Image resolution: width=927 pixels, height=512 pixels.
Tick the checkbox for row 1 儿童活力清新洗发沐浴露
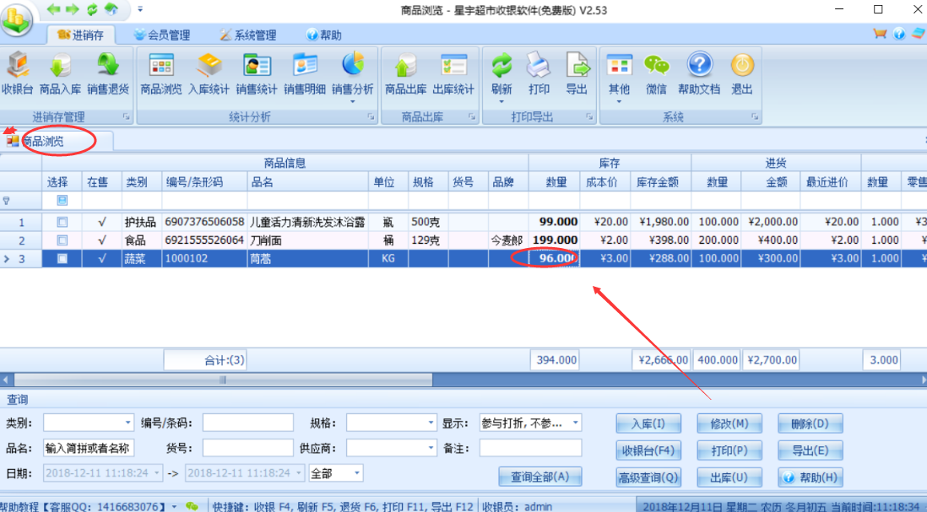[x=62, y=222]
